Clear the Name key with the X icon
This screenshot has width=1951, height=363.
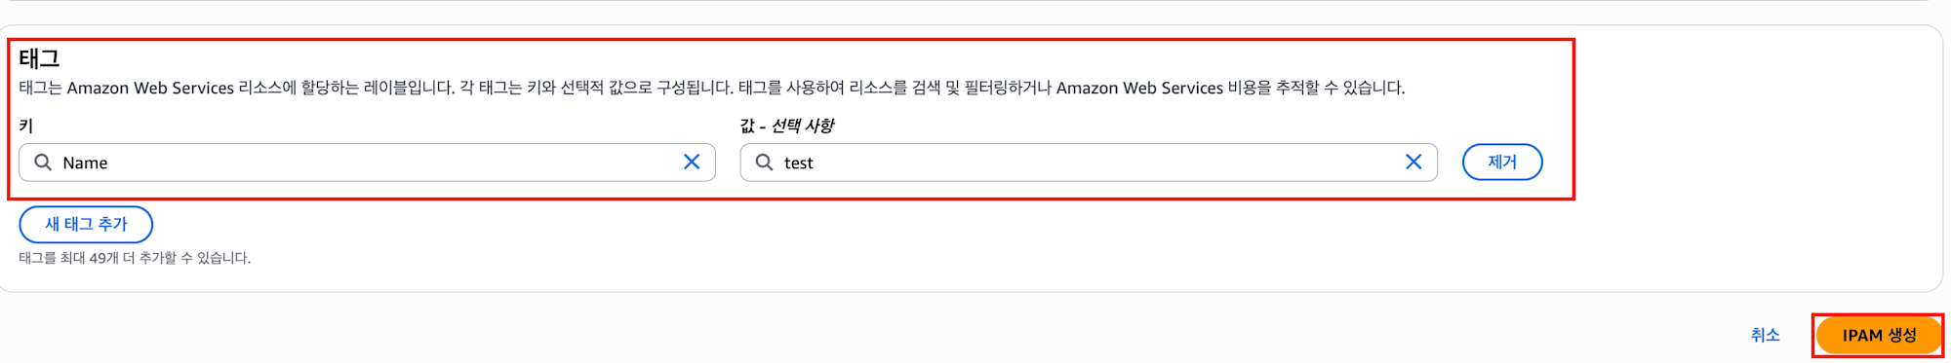(x=692, y=163)
